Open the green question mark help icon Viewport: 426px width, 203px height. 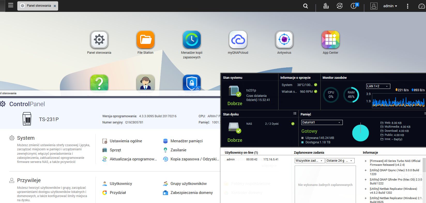[99, 83]
